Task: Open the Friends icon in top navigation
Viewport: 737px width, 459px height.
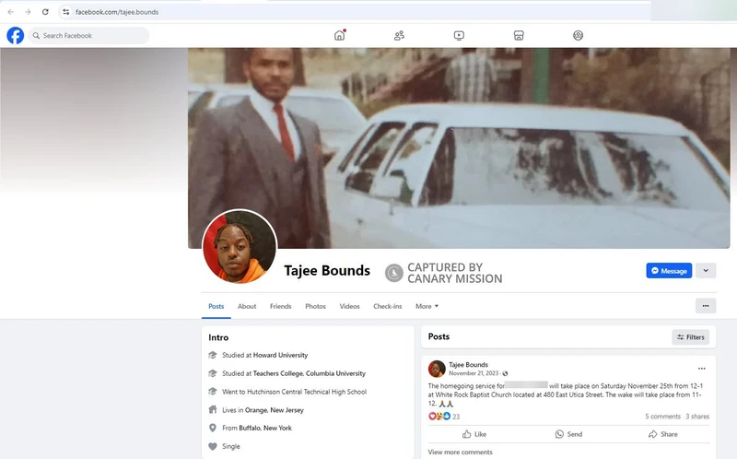Action: point(399,36)
